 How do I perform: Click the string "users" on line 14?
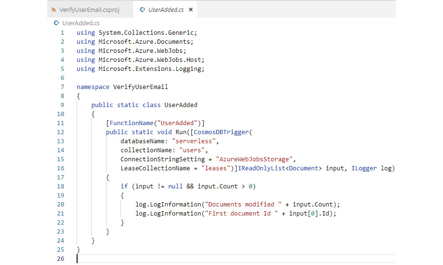tap(192, 150)
